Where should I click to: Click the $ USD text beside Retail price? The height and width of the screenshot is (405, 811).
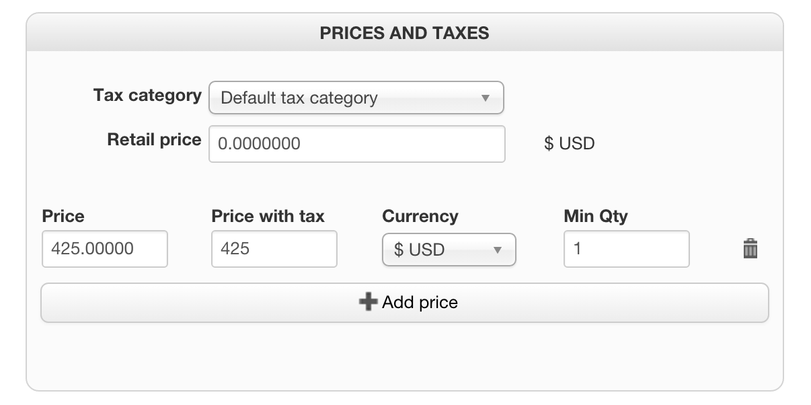tap(569, 144)
